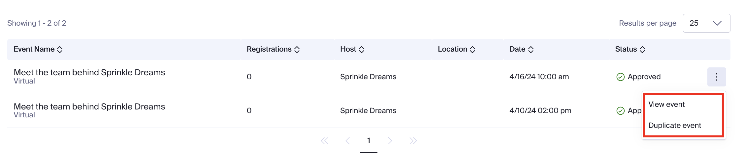
Task: Click the 4/10/24 02:00 pm date cell
Action: tap(540, 111)
